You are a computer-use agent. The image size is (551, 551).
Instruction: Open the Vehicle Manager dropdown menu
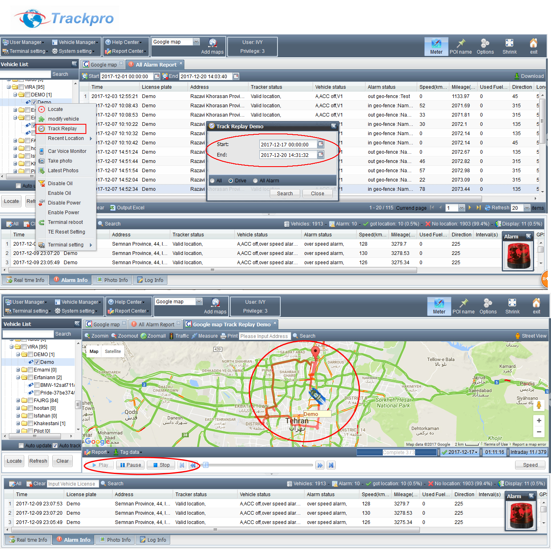pos(77,42)
